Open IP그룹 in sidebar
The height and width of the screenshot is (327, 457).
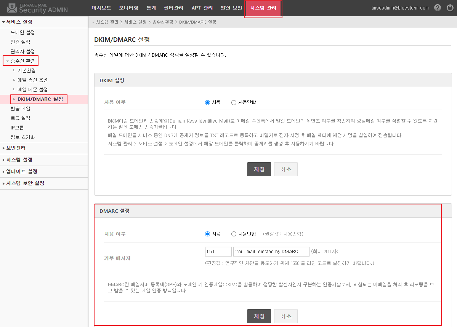tap(17, 128)
